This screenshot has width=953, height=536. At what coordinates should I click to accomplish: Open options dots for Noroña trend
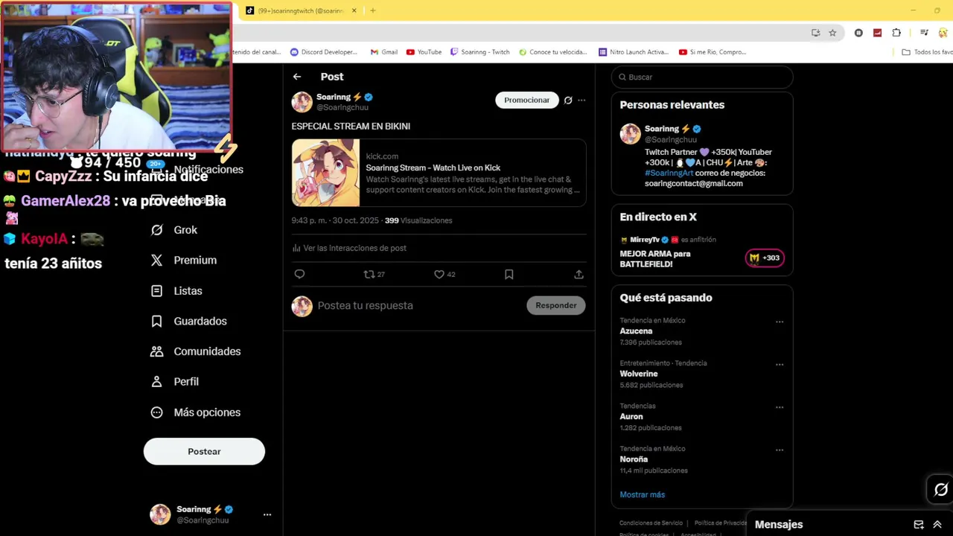tap(780, 450)
